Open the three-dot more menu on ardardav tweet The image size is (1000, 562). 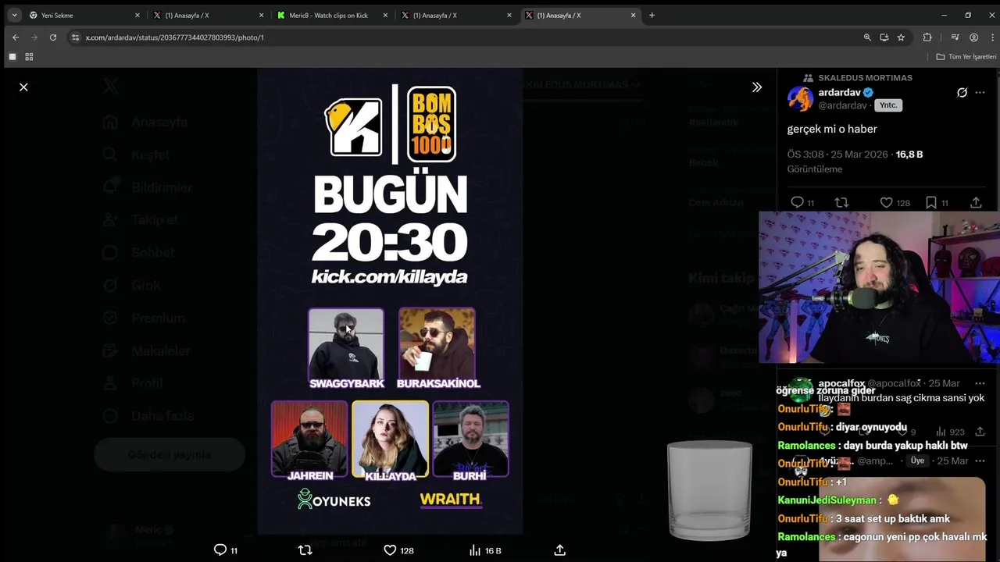[980, 92]
